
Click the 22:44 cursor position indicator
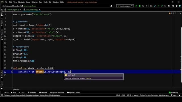click(x=118, y=95)
